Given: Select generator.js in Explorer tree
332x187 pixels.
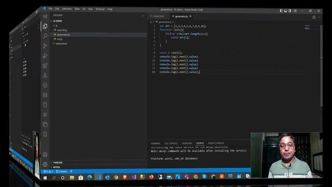Looking at the screenshot, I should (x=99, y=35).
